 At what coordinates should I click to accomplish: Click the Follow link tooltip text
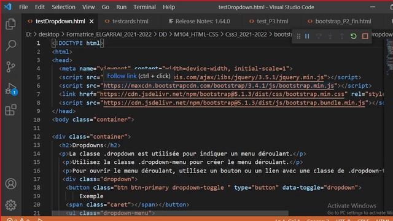pyautogui.click(x=122, y=76)
